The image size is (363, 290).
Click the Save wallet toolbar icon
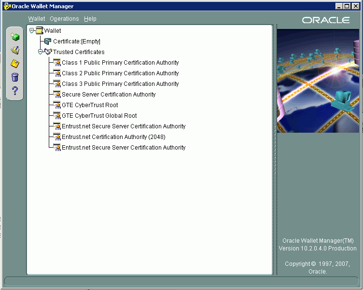(15, 63)
